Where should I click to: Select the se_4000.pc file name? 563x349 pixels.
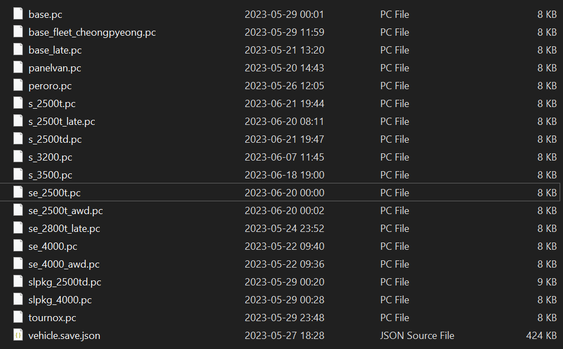pyautogui.click(x=53, y=246)
